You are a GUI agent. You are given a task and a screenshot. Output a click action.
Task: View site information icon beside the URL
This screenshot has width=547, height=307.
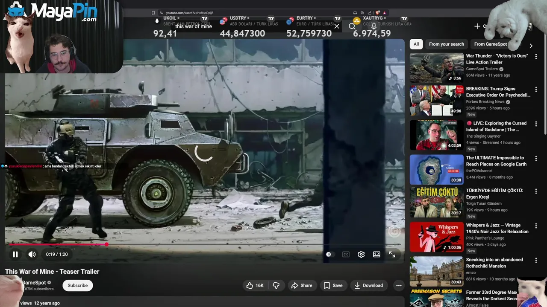coord(162,13)
